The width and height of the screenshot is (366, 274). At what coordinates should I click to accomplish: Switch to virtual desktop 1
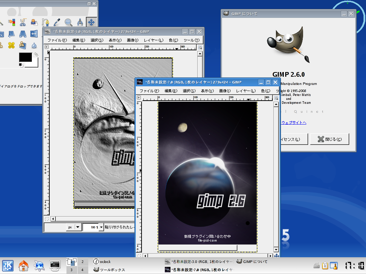click(71, 262)
